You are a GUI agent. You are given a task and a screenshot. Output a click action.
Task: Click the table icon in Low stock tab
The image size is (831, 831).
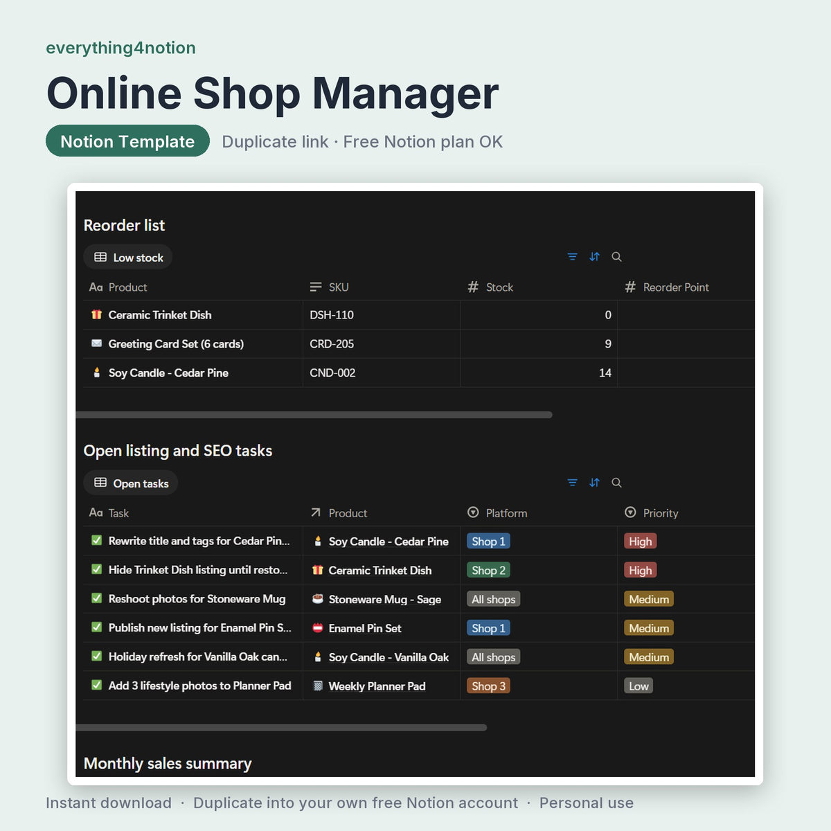100,257
